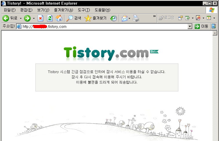Image resolution: width=219 pixels, height=141 pixels.
Task: Click the Tistory.com logo
Action: tap(106, 54)
